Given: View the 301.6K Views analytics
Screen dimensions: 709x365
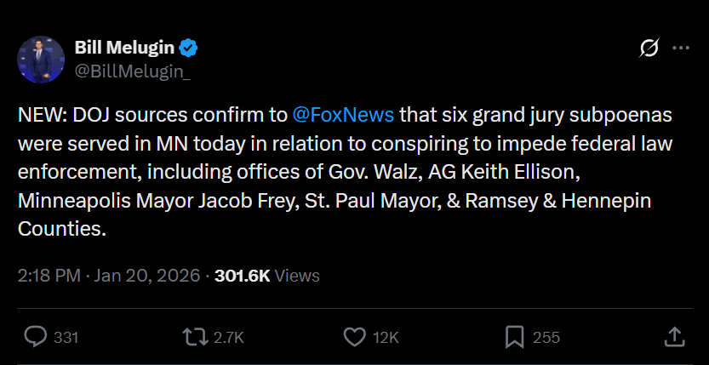Looking at the screenshot, I should [267, 276].
